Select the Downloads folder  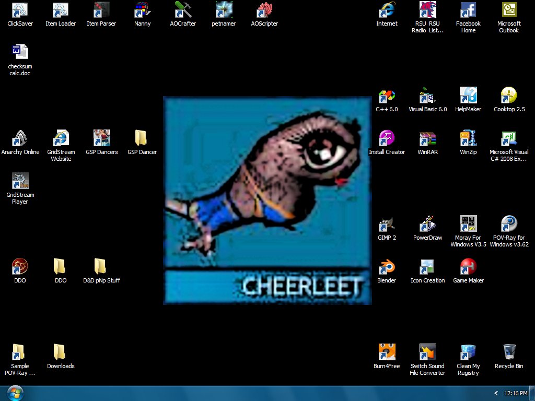pos(61,353)
